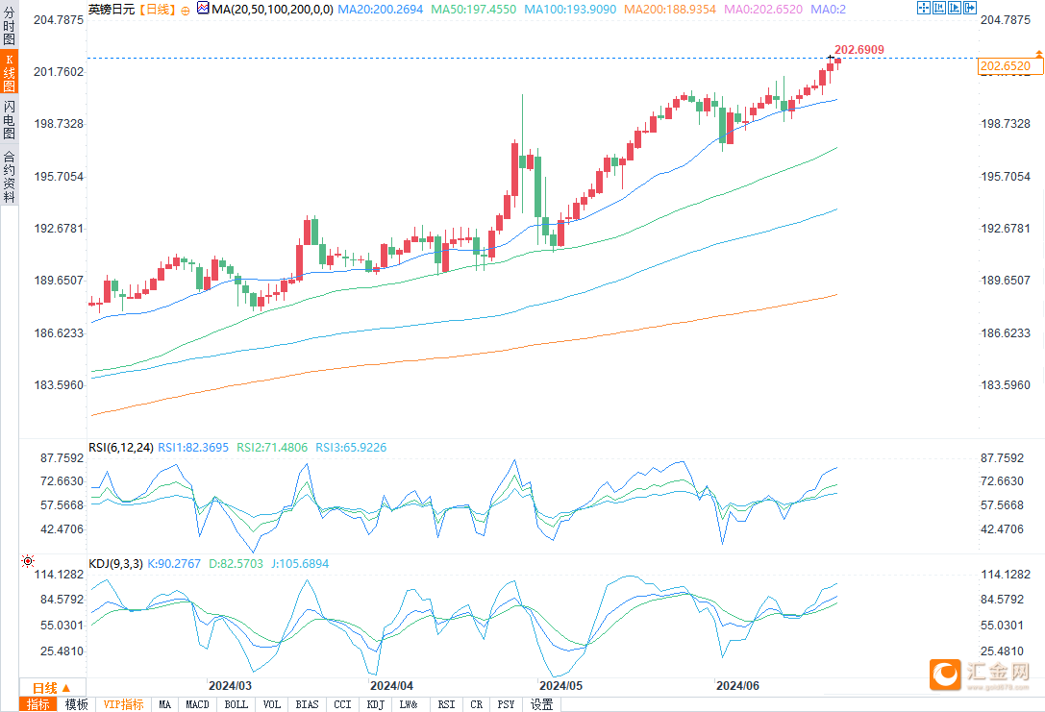This screenshot has width=1045, height=712.
Task: Click the 2024/05 date on time axis
Action: (x=560, y=685)
